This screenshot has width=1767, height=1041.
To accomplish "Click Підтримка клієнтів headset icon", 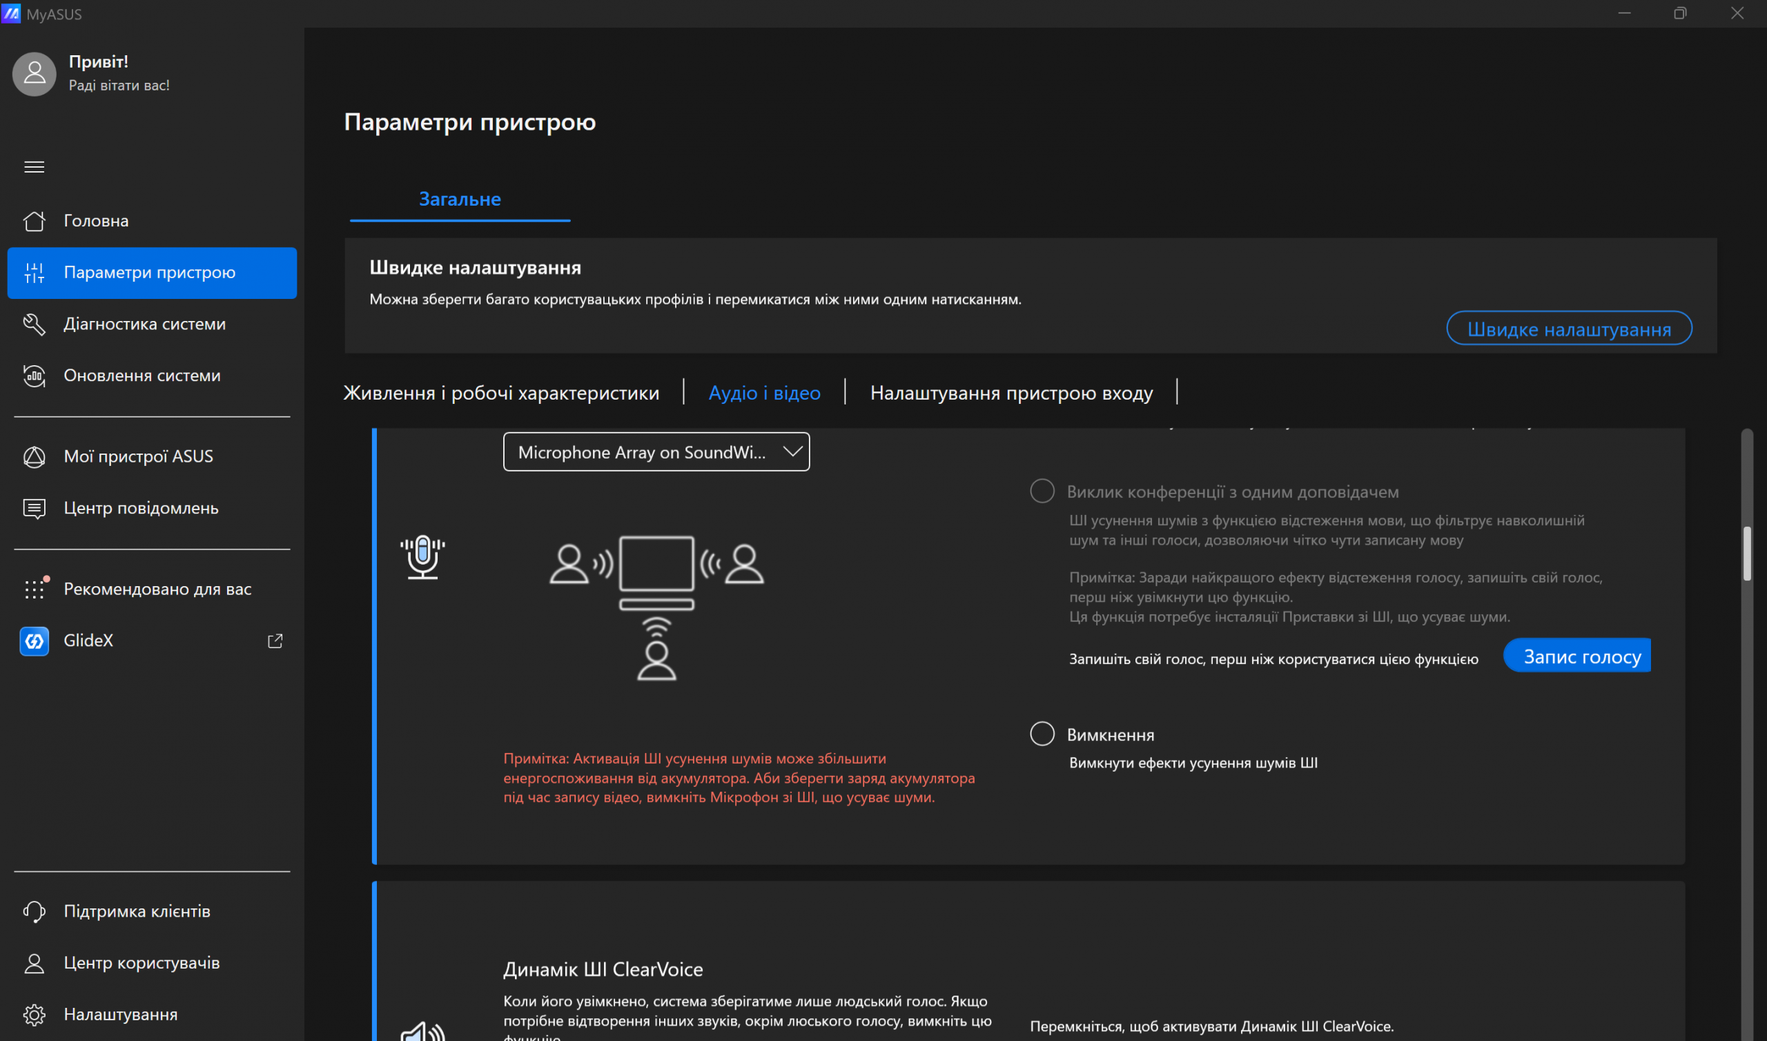I will [34, 911].
